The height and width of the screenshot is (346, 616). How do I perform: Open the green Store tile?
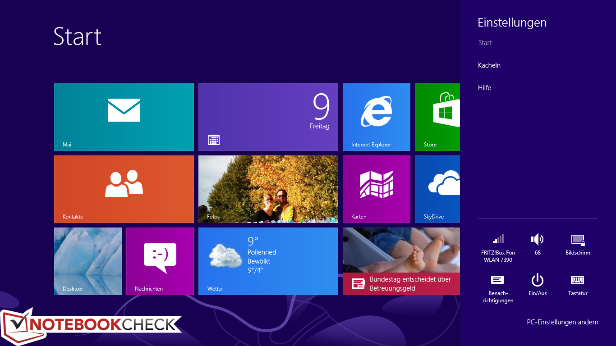click(437, 117)
